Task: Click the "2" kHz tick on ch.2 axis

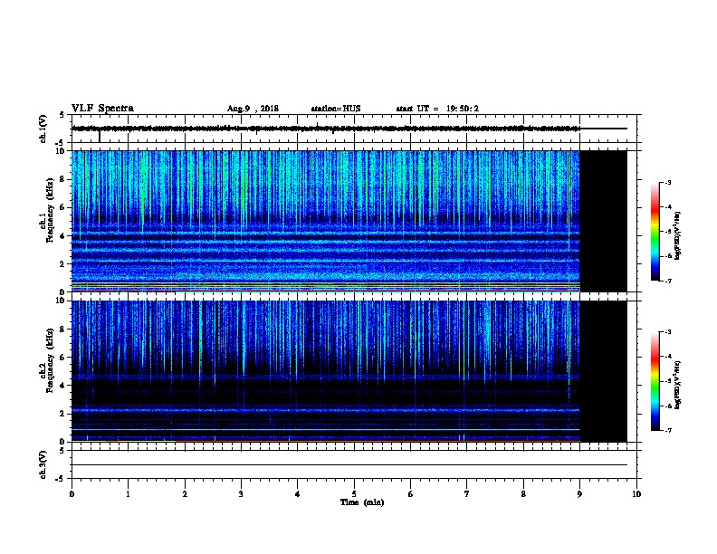Action: pos(62,414)
